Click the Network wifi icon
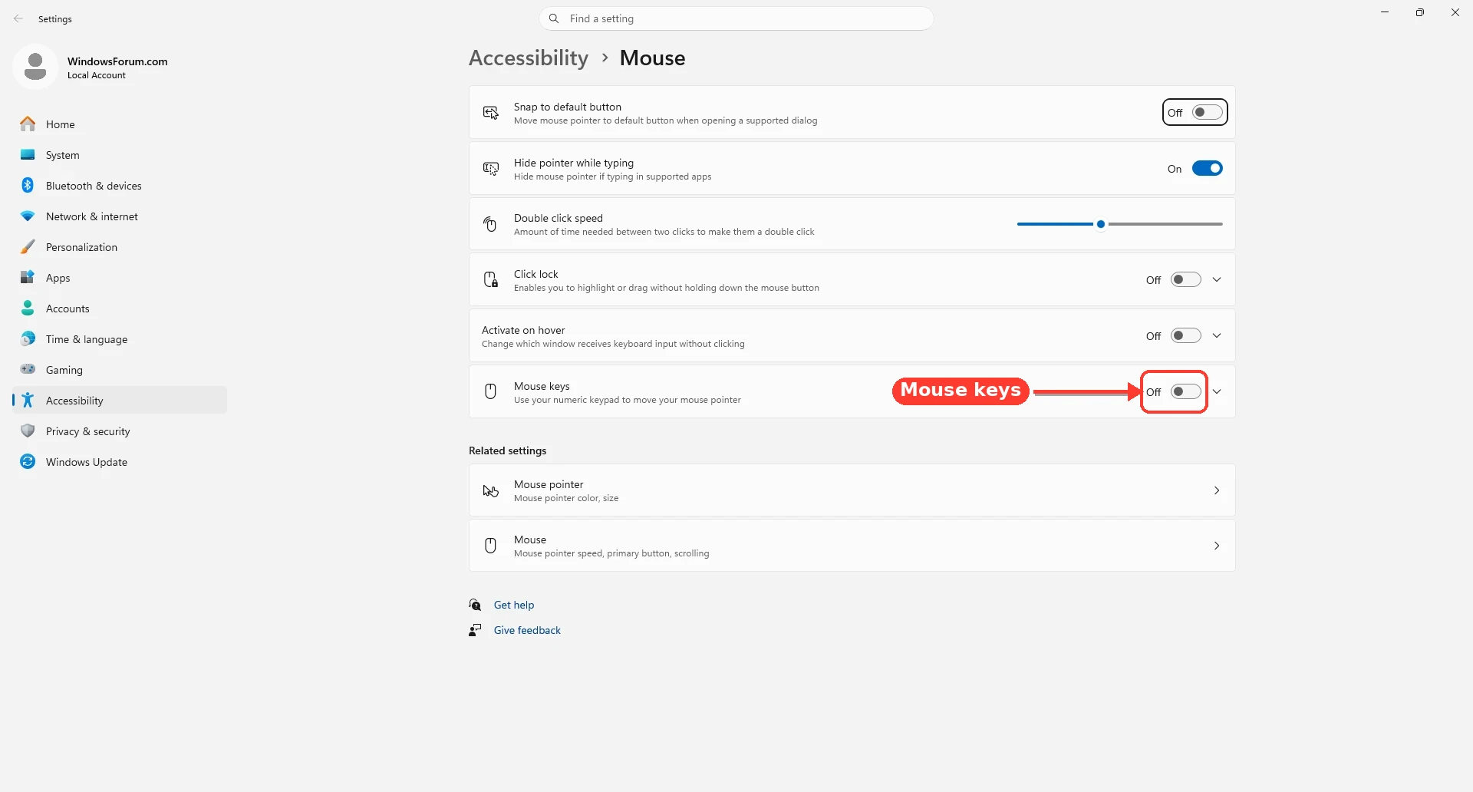The height and width of the screenshot is (792, 1473). pos(28,216)
